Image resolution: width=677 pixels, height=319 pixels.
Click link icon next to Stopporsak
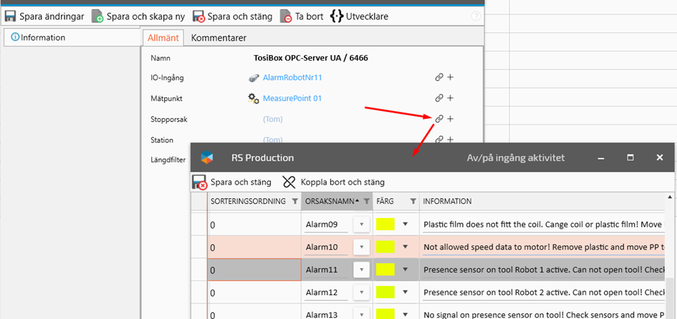click(x=438, y=119)
